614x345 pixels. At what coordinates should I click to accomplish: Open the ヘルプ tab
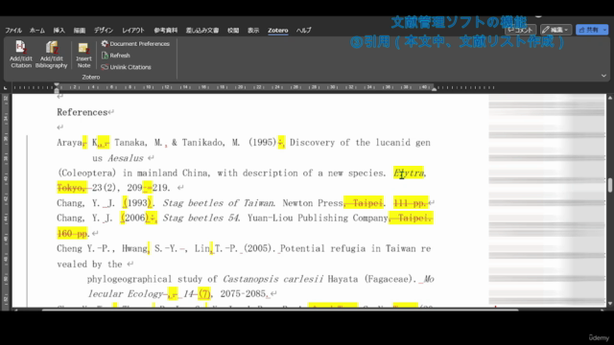303,30
